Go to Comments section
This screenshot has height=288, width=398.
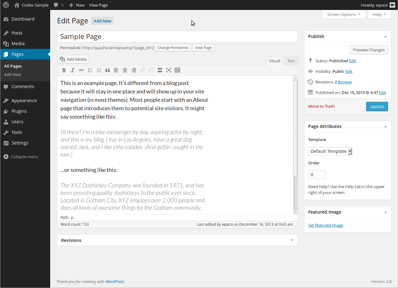point(25,87)
